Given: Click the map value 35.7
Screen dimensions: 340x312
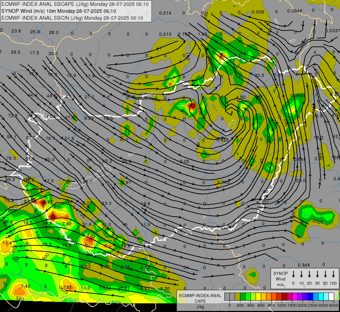Looking at the screenshot, I should pos(87,182).
